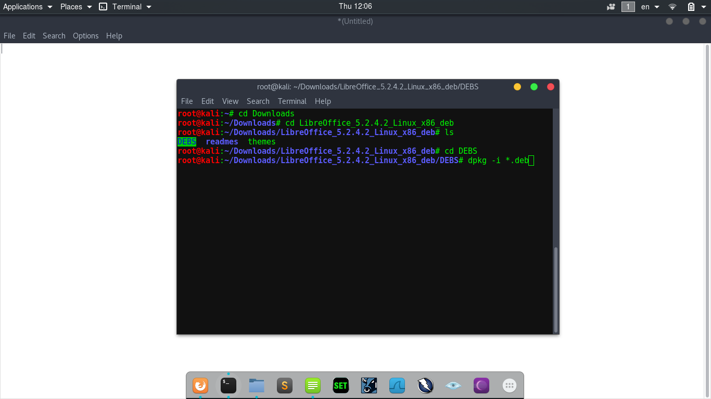Maximize the terminal with the green button
The image size is (711, 399).
pyautogui.click(x=534, y=87)
